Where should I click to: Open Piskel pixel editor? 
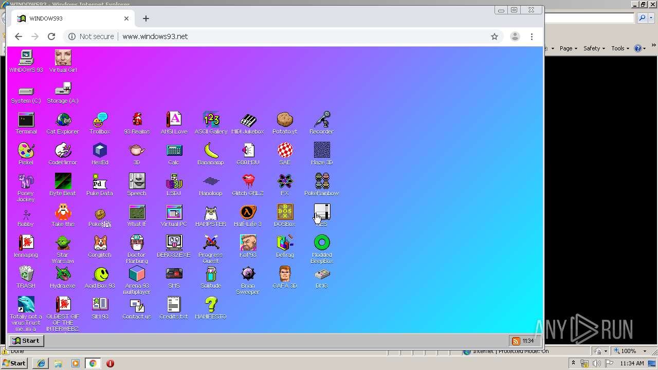click(26, 154)
